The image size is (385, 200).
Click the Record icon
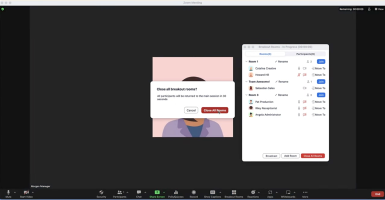click(x=193, y=192)
